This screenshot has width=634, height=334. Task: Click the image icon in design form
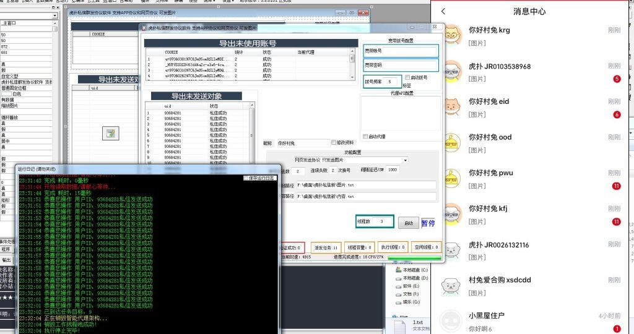coord(111,134)
